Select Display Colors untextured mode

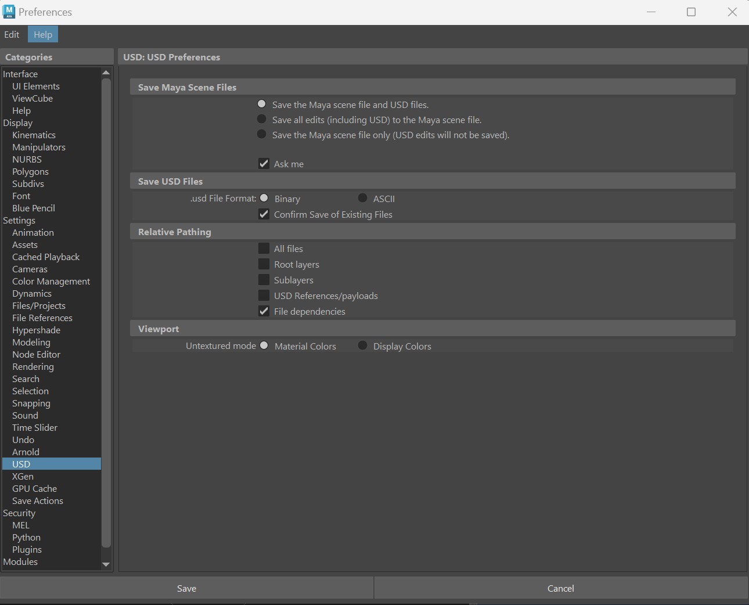363,345
